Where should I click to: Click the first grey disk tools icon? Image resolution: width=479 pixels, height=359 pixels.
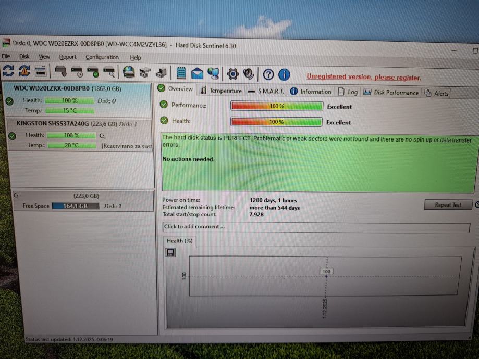[145, 73]
